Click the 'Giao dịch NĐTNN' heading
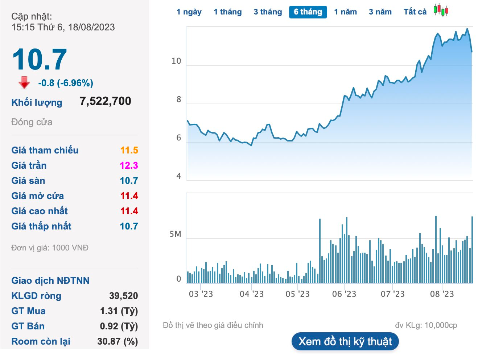 pos(50,281)
